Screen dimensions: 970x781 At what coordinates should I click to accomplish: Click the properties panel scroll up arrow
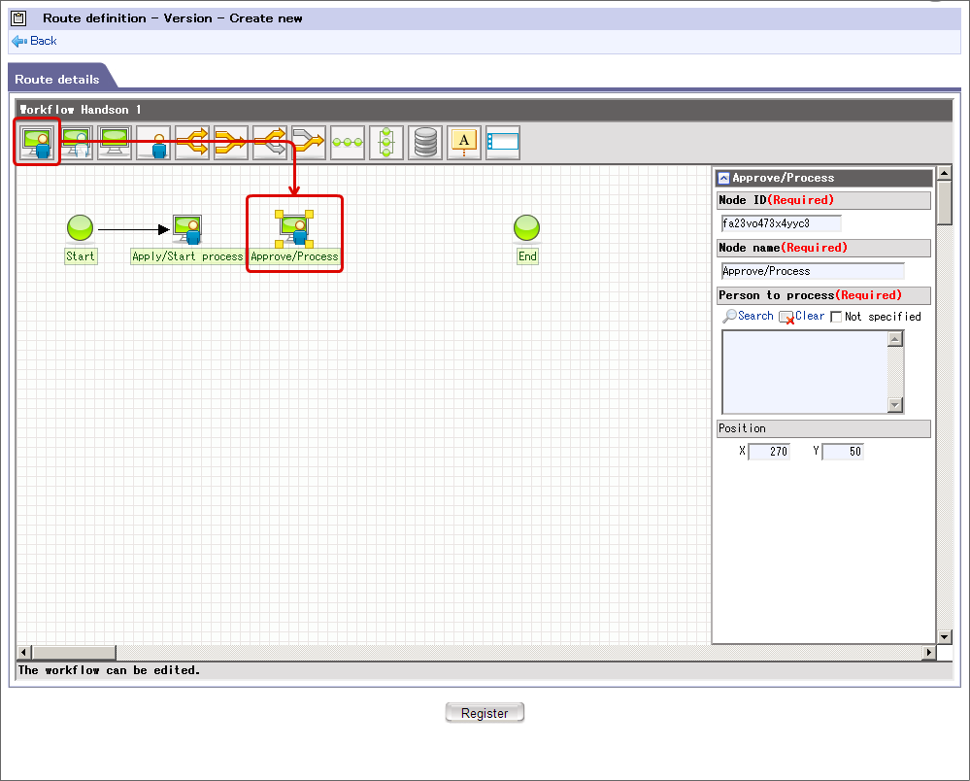pyautogui.click(x=944, y=173)
